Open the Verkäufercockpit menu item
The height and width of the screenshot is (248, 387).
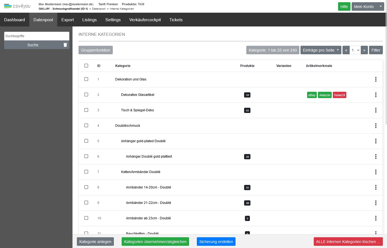pyautogui.click(x=145, y=20)
